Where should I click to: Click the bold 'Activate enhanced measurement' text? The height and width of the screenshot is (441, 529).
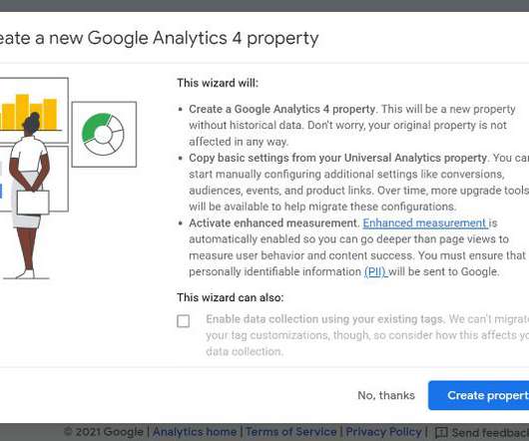point(272,223)
